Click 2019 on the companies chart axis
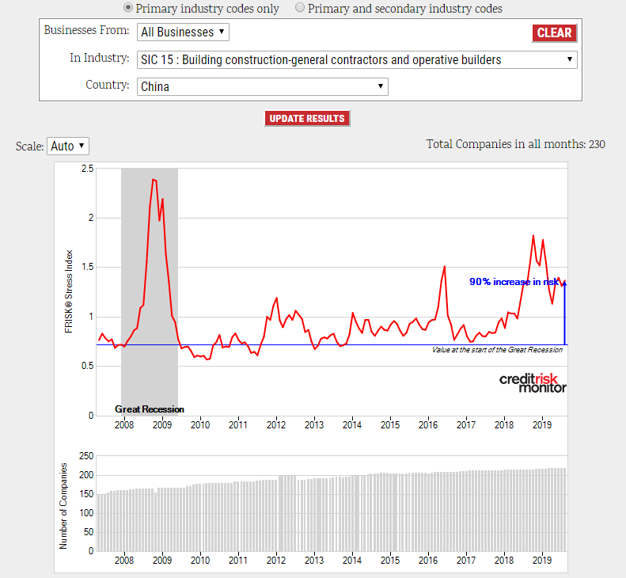Viewport: 626px width, 578px height. point(542,561)
